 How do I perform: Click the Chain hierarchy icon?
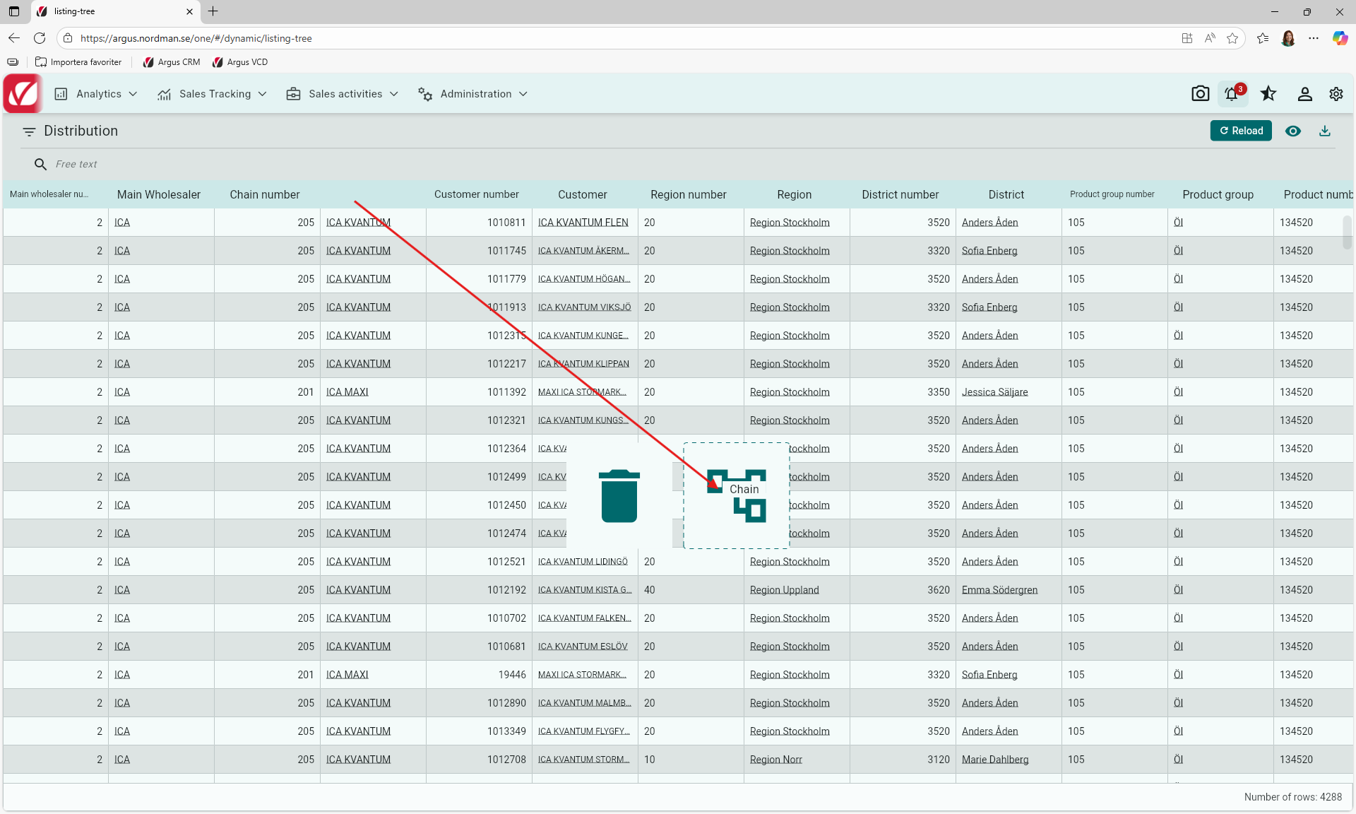click(x=737, y=496)
